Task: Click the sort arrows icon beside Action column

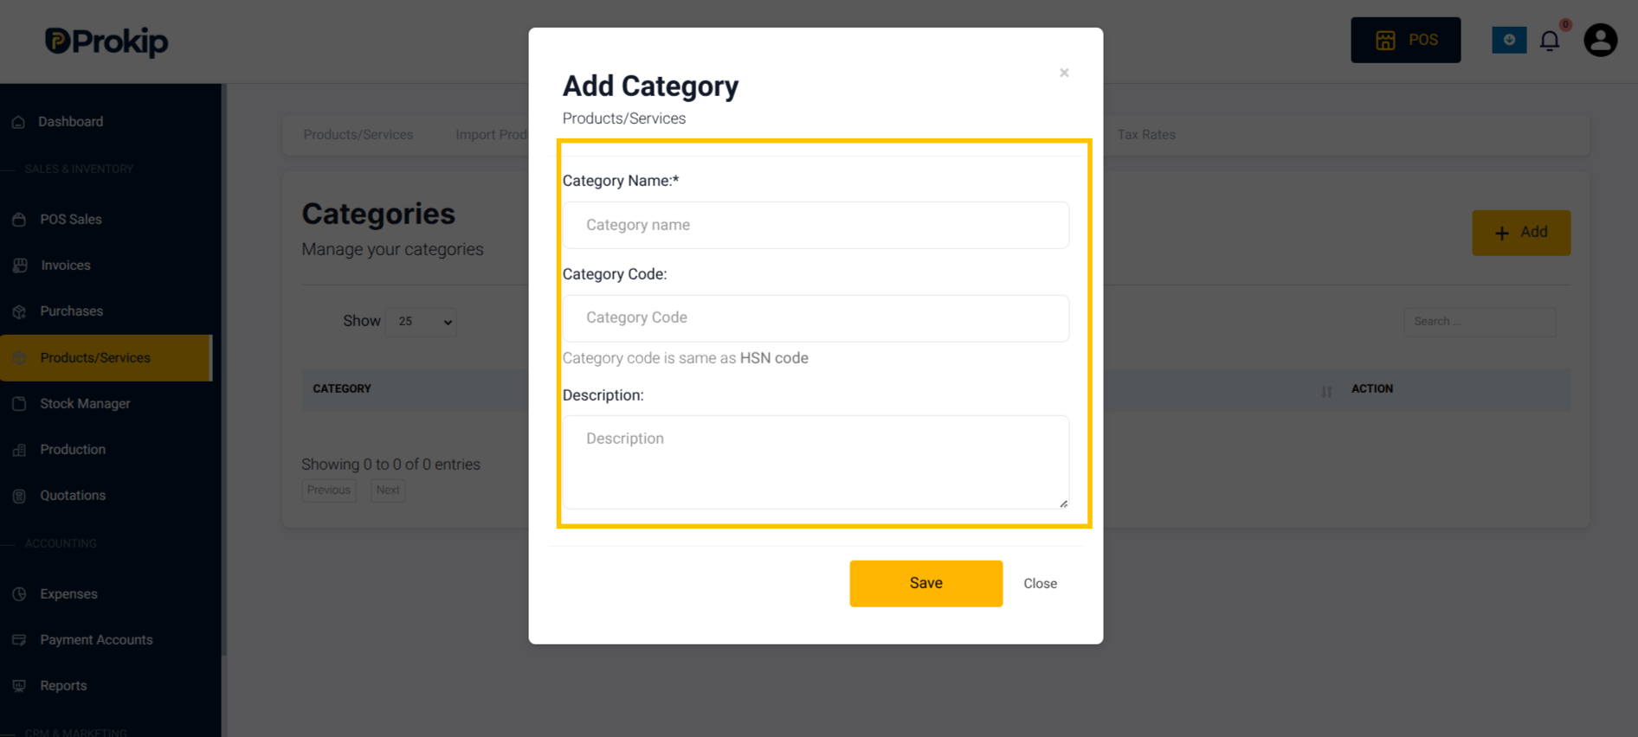Action: 1326,391
